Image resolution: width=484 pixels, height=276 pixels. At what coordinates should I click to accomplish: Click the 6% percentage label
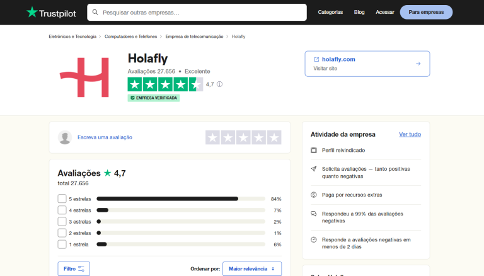[x=277, y=244]
